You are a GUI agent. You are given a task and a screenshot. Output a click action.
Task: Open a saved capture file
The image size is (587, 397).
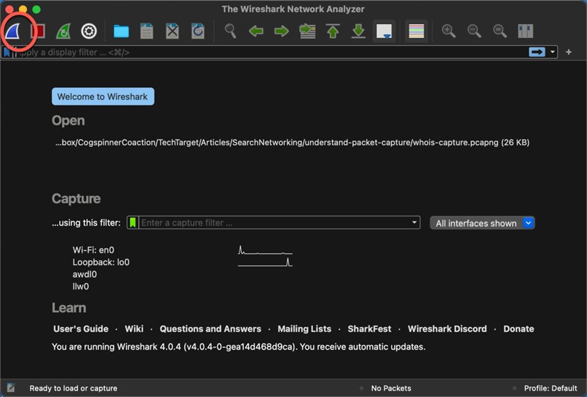pyautogui.click(x=121, y=31)
